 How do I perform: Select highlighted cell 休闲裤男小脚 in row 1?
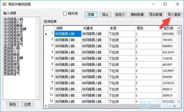[68, 34]
